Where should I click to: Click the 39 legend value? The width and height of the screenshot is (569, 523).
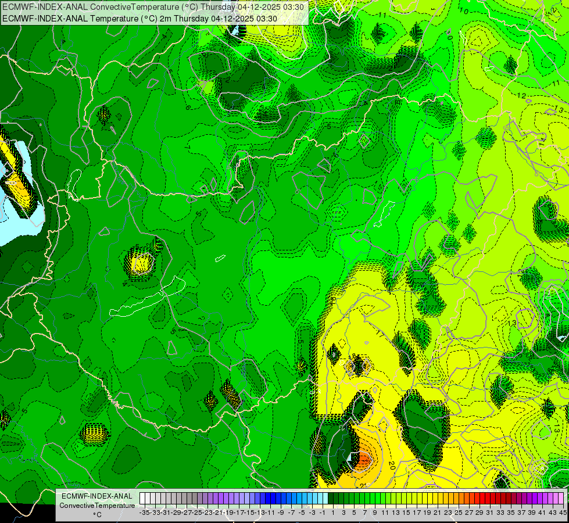click(x=532, y=513)
